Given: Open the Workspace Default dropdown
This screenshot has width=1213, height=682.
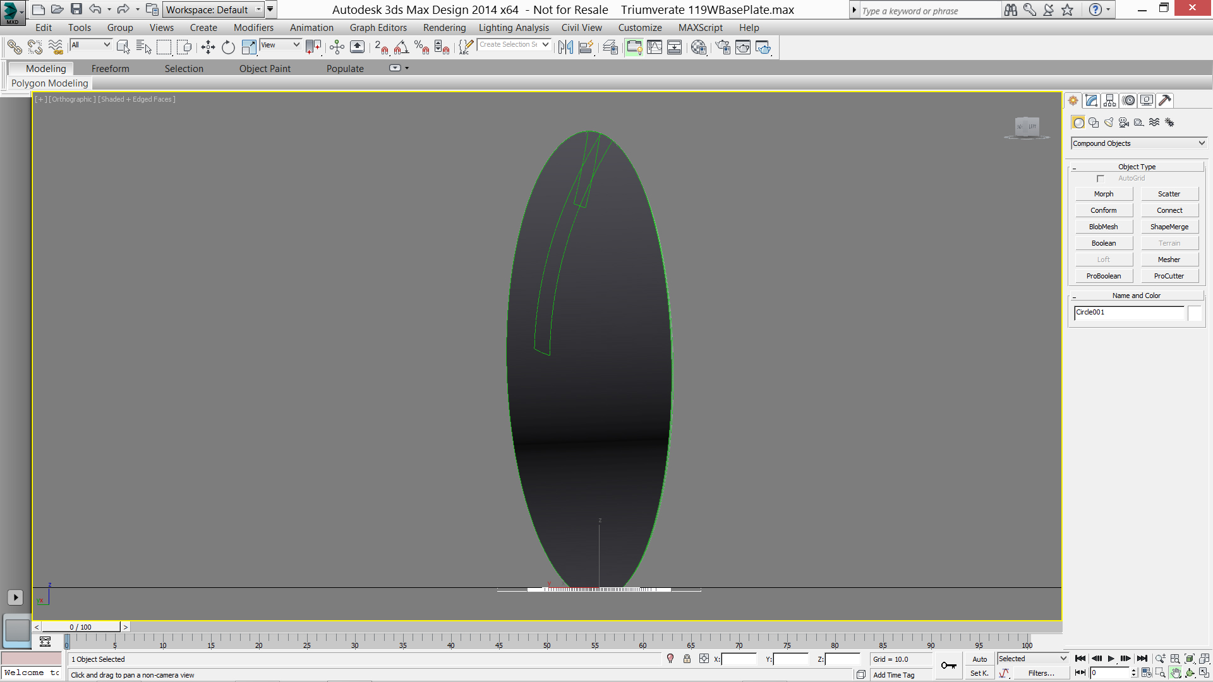Looking at the screenshot, I should (213, 9).
